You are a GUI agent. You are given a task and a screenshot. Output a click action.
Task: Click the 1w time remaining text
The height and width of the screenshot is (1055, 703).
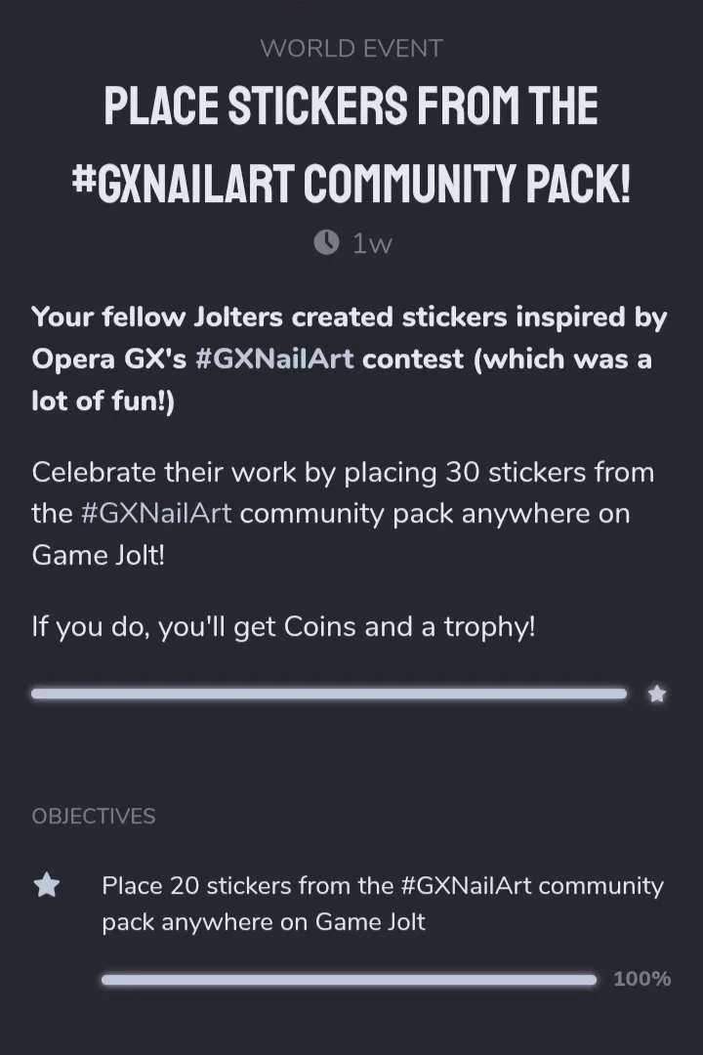[371, 243]
